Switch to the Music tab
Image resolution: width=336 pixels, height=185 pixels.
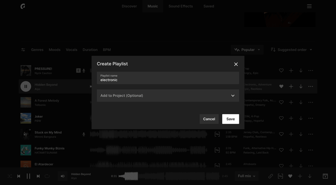point(153,6)
